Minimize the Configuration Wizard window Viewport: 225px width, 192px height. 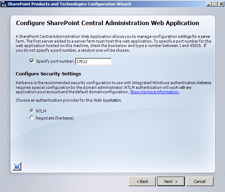209,4
